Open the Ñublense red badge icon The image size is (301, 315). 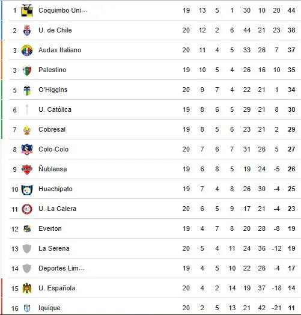click(x=27, y=170)
